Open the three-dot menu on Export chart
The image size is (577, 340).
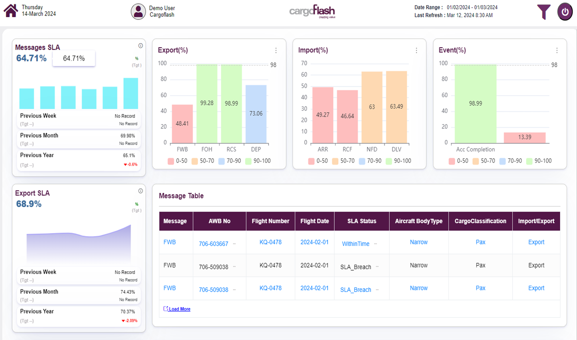[276, 50]
